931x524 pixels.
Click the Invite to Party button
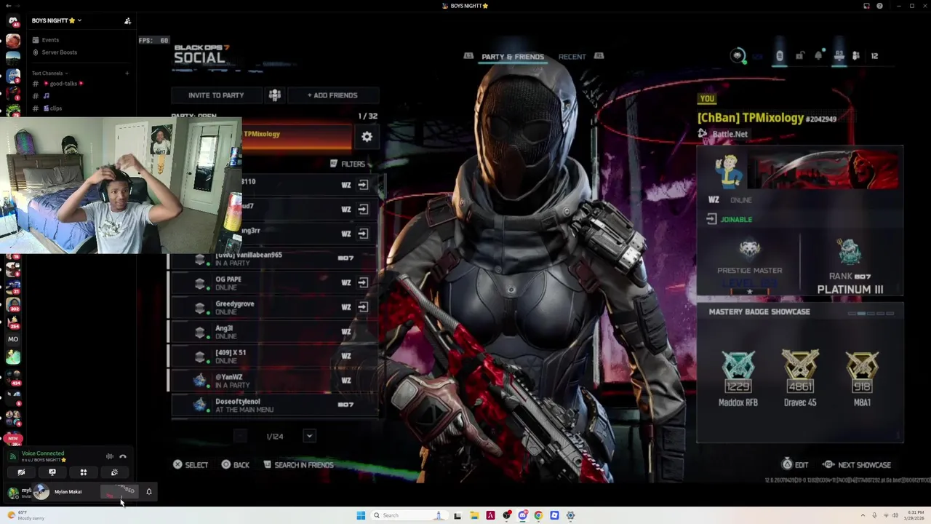click(x=216, y=95)
